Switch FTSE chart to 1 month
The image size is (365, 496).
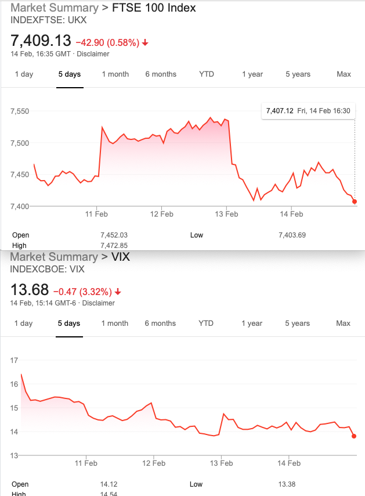click(115, 74)
